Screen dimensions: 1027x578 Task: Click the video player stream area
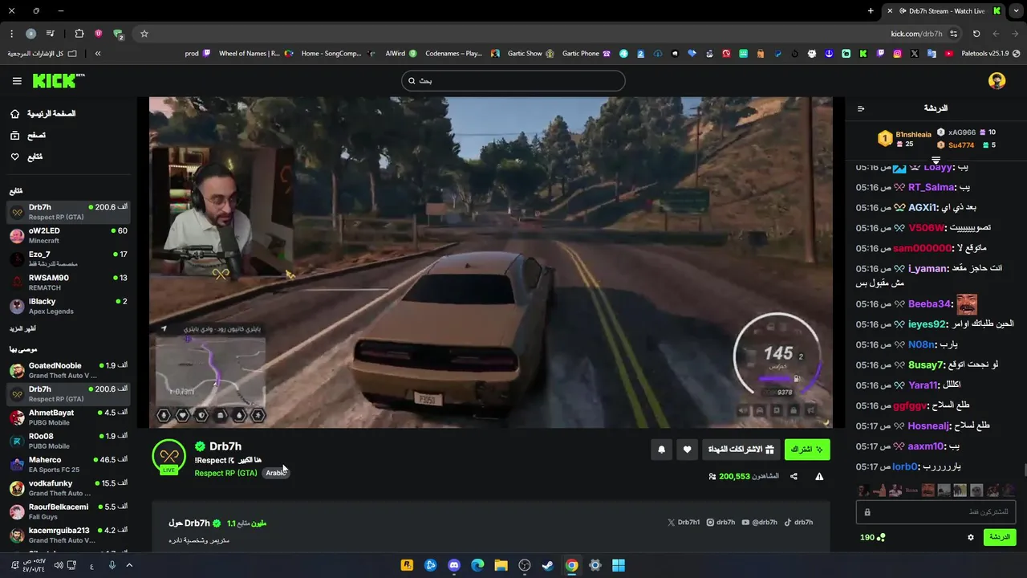pyautogui.click(x=491, y=263)
